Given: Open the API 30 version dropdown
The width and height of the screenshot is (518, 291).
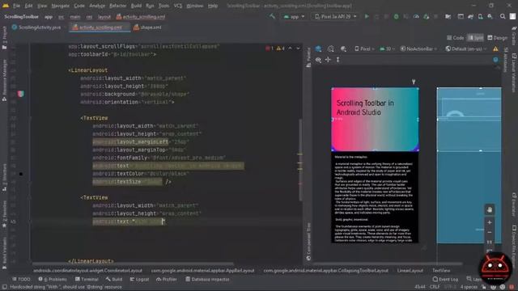Looking at the screenshot, I should [388, 48].
